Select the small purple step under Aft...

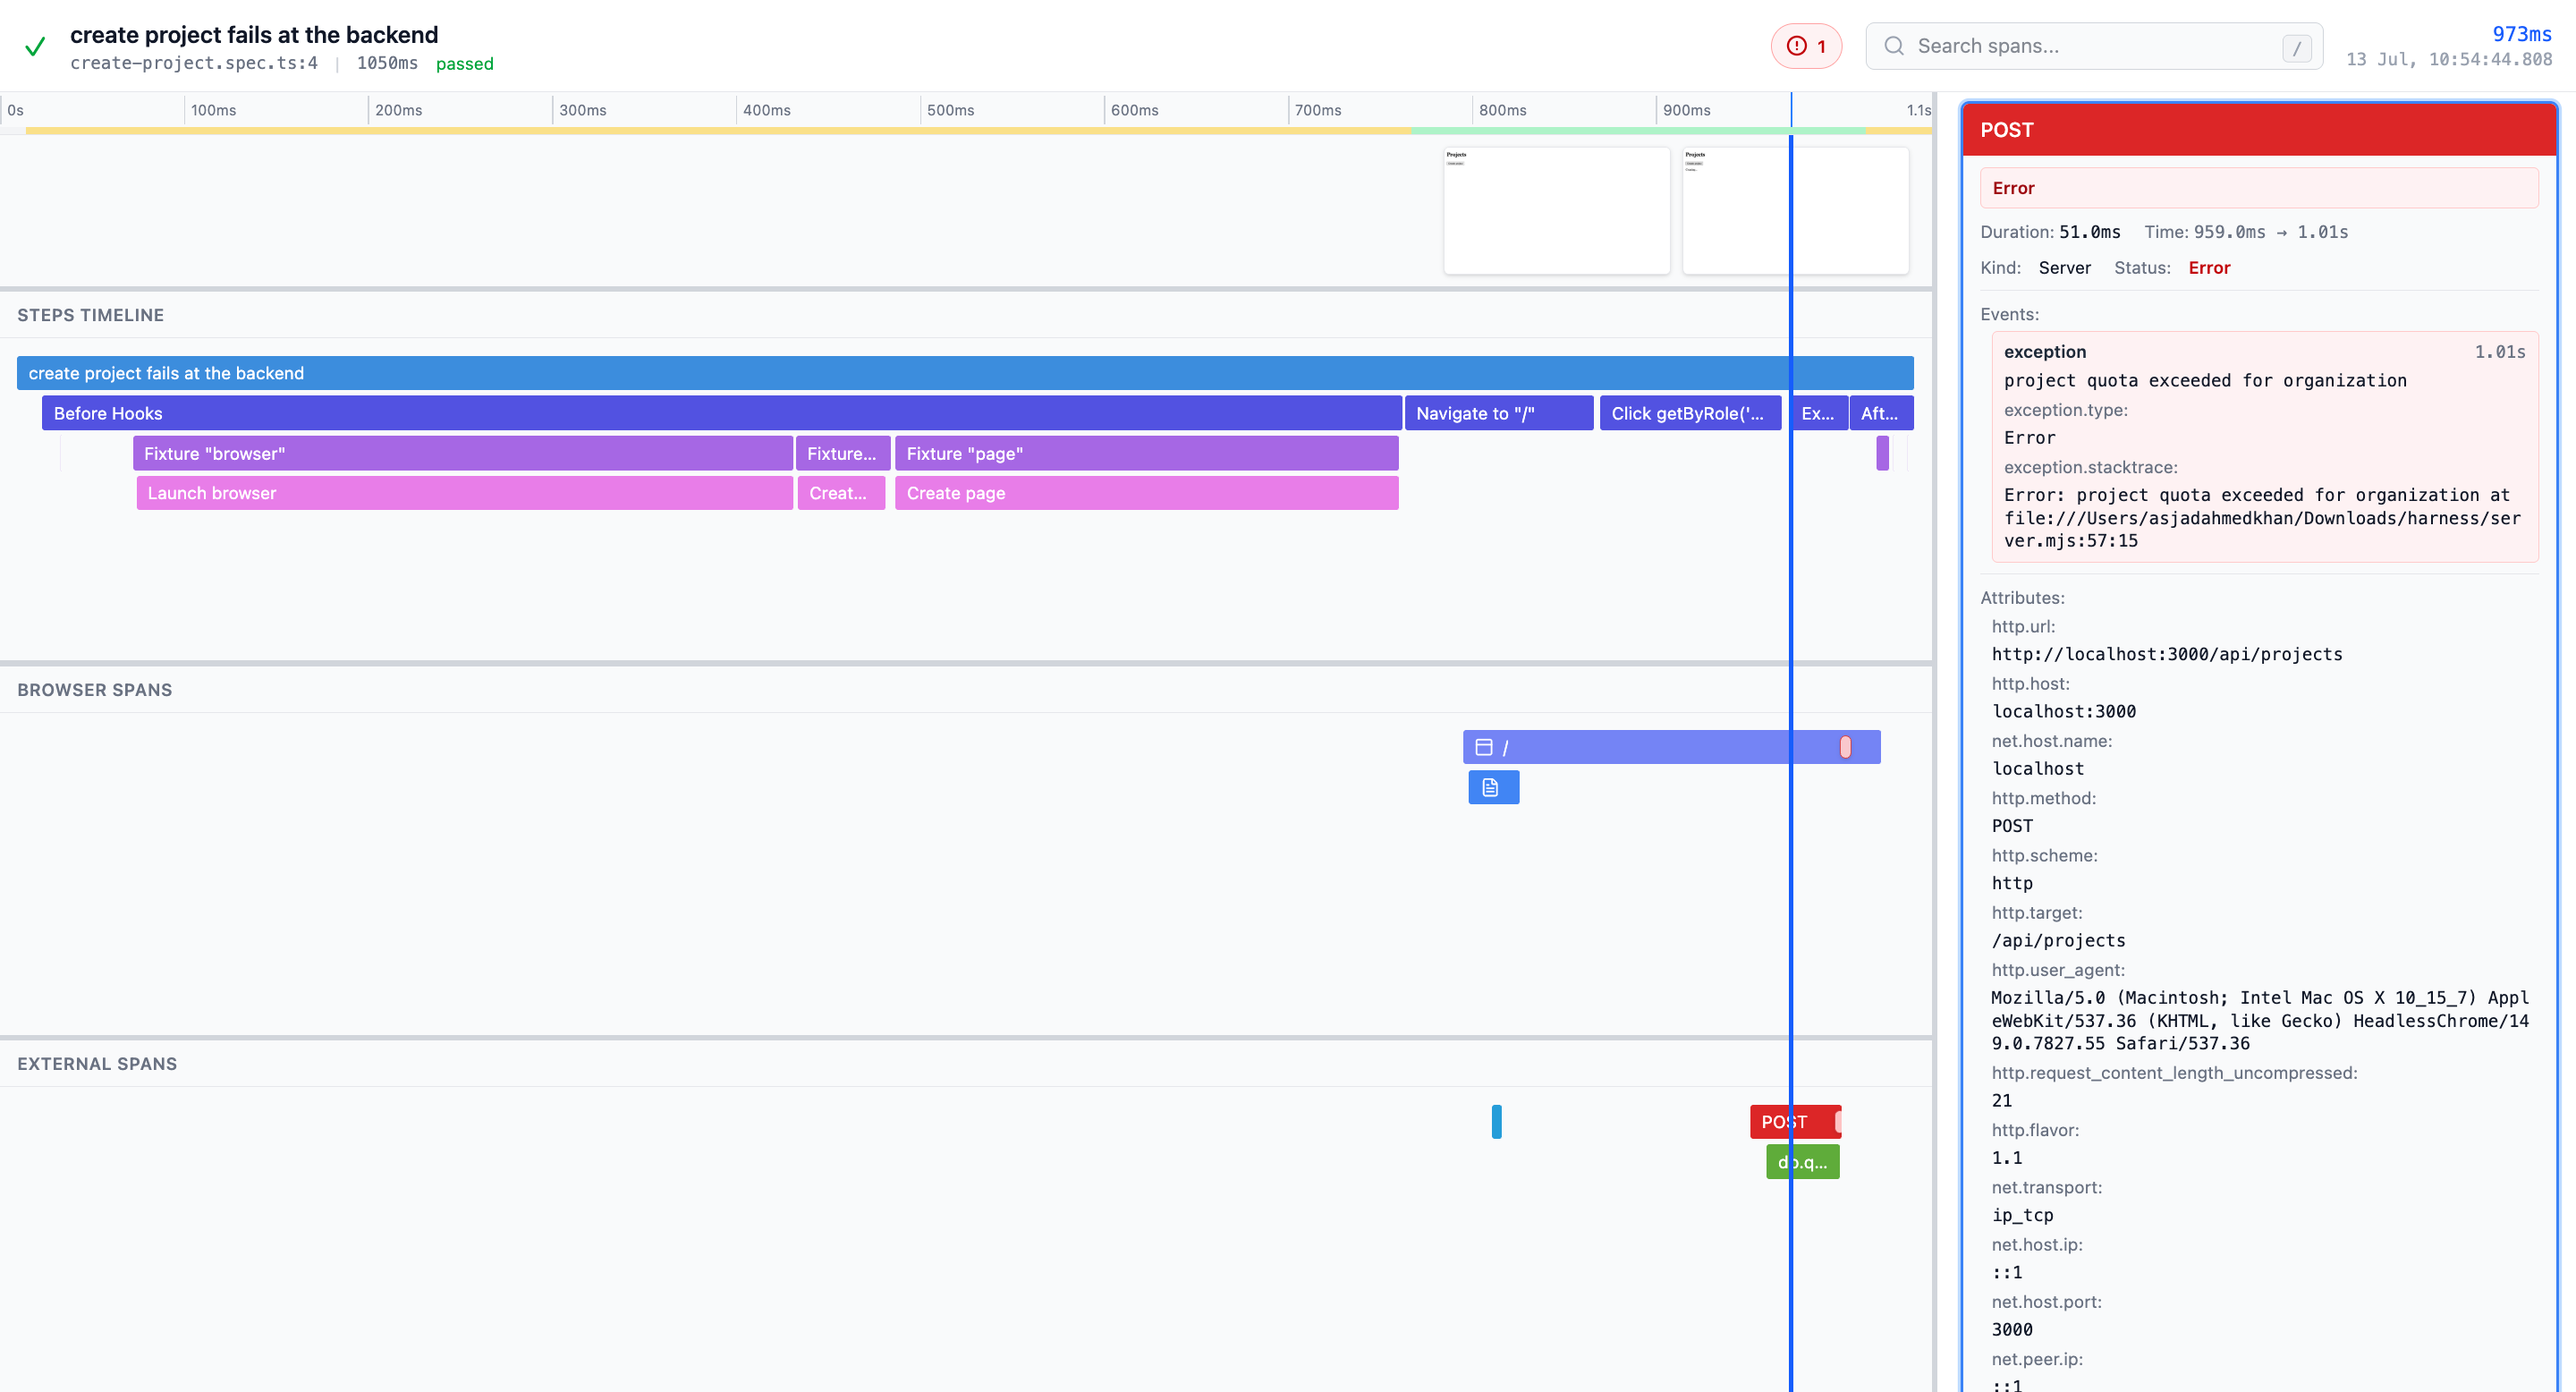pyautogui.click(x=1882, y=453)
